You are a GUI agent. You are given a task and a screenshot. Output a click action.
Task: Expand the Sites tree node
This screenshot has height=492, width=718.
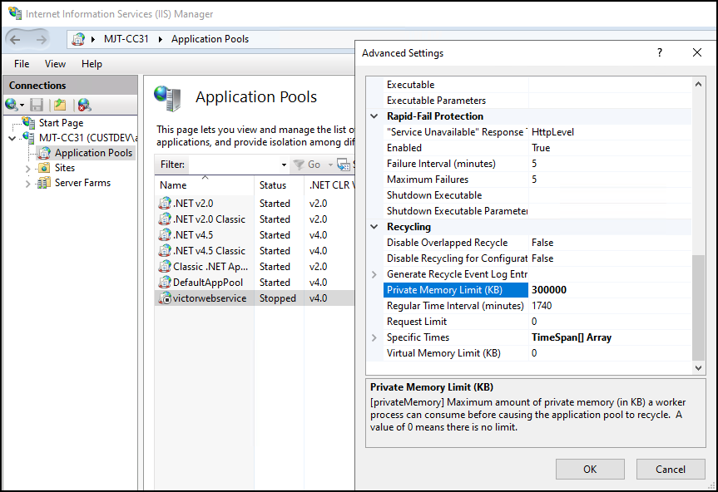[x=27, y=168]
